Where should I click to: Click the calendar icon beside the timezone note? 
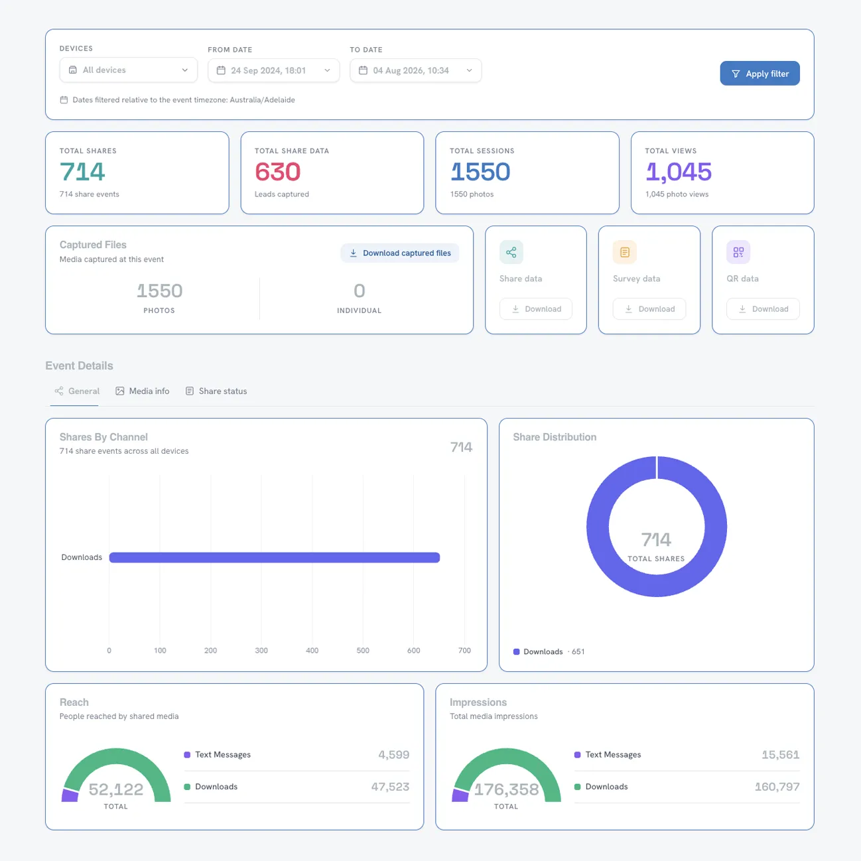click(x=64, y=100)
